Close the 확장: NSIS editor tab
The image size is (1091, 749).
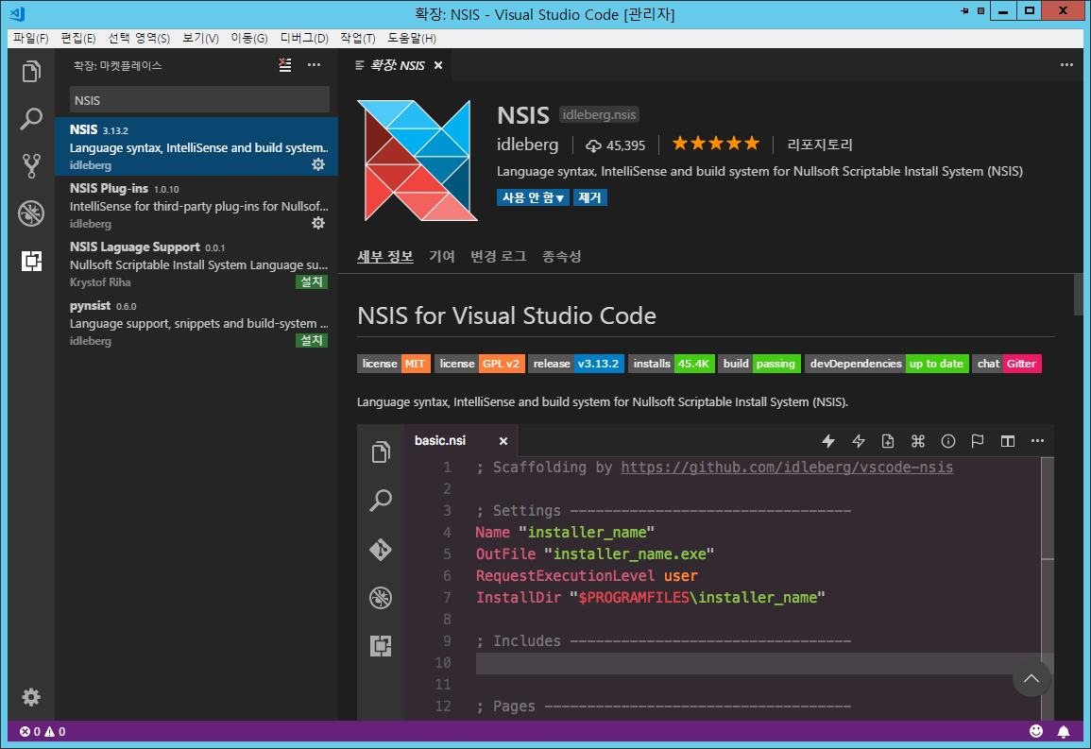[x=438, y=65]
